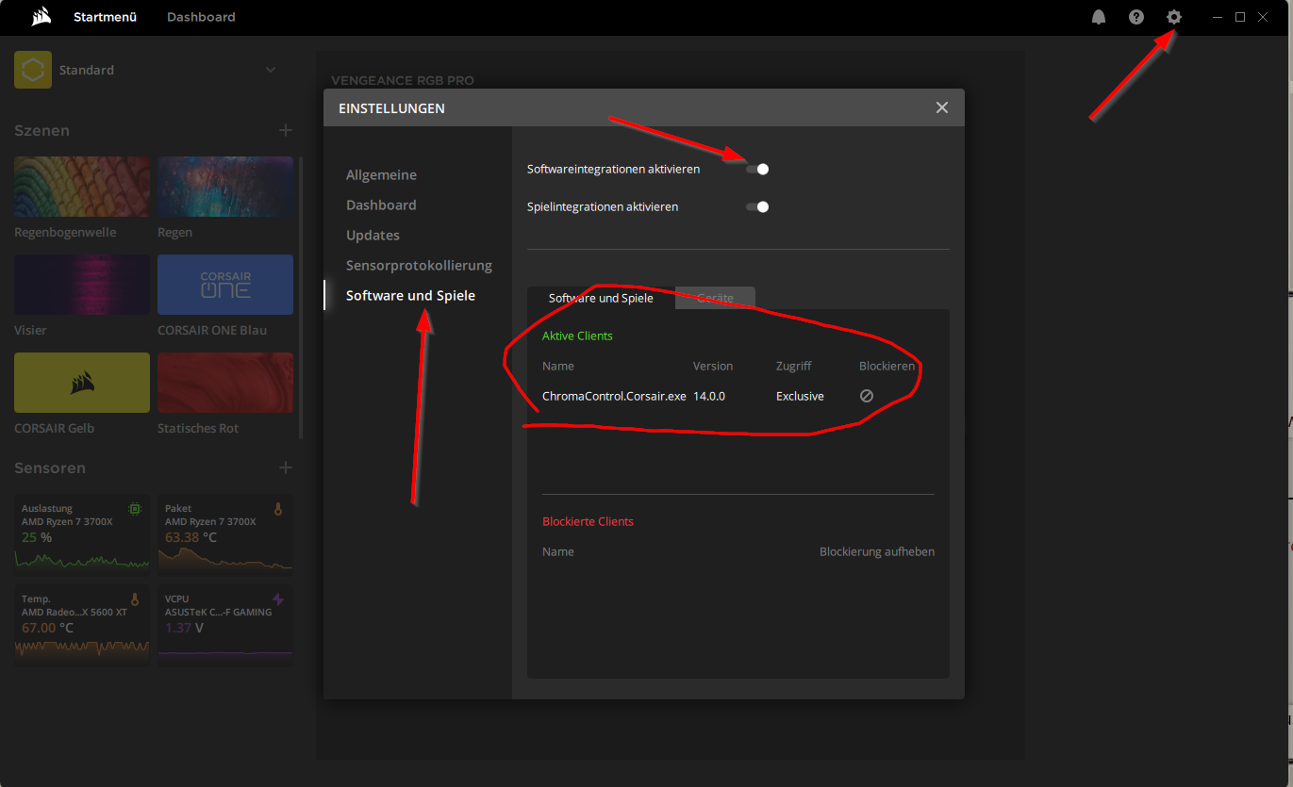This screenshot has height=787, width=1293.
Task: Open Updates settings section
Action: (x=373, y=235)
